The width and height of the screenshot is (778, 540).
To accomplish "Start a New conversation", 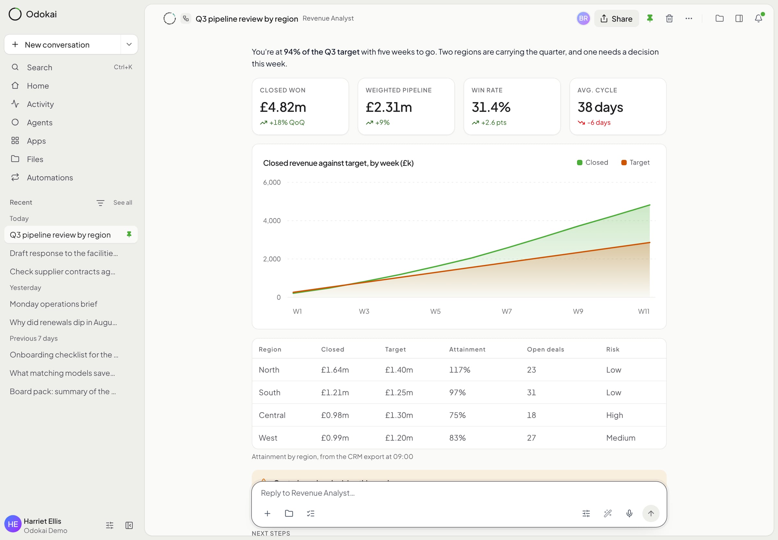I will tap(63, 44).
